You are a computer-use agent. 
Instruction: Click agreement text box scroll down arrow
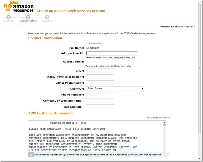click(164, 150)
